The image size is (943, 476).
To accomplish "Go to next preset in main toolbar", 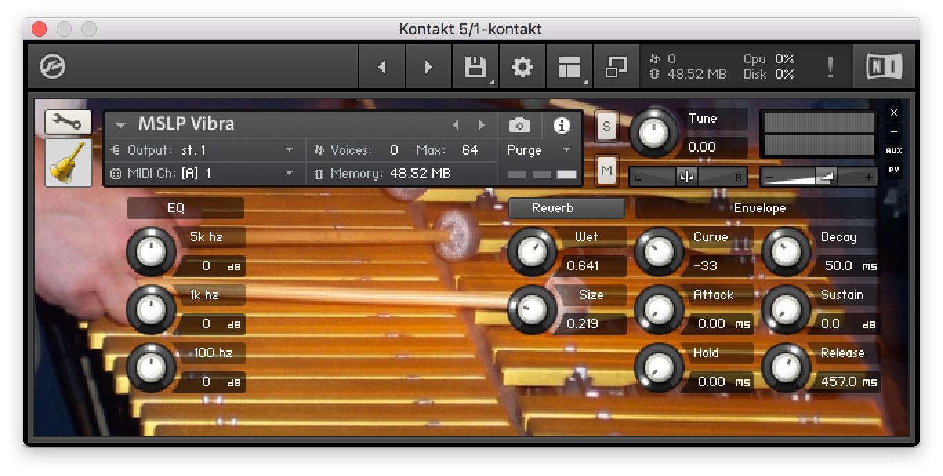I will (428, 67).
